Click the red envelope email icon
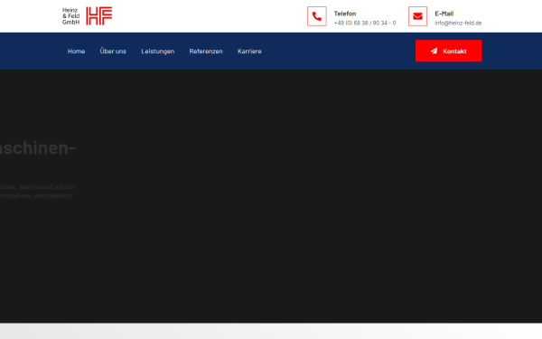The image size is (542, 339). pos(417,16)
